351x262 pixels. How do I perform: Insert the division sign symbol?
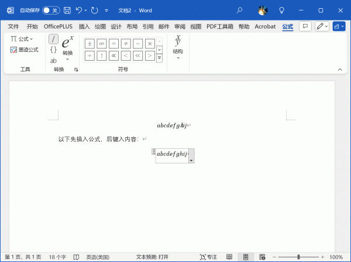pyautogui.click(x=90, y=55)
